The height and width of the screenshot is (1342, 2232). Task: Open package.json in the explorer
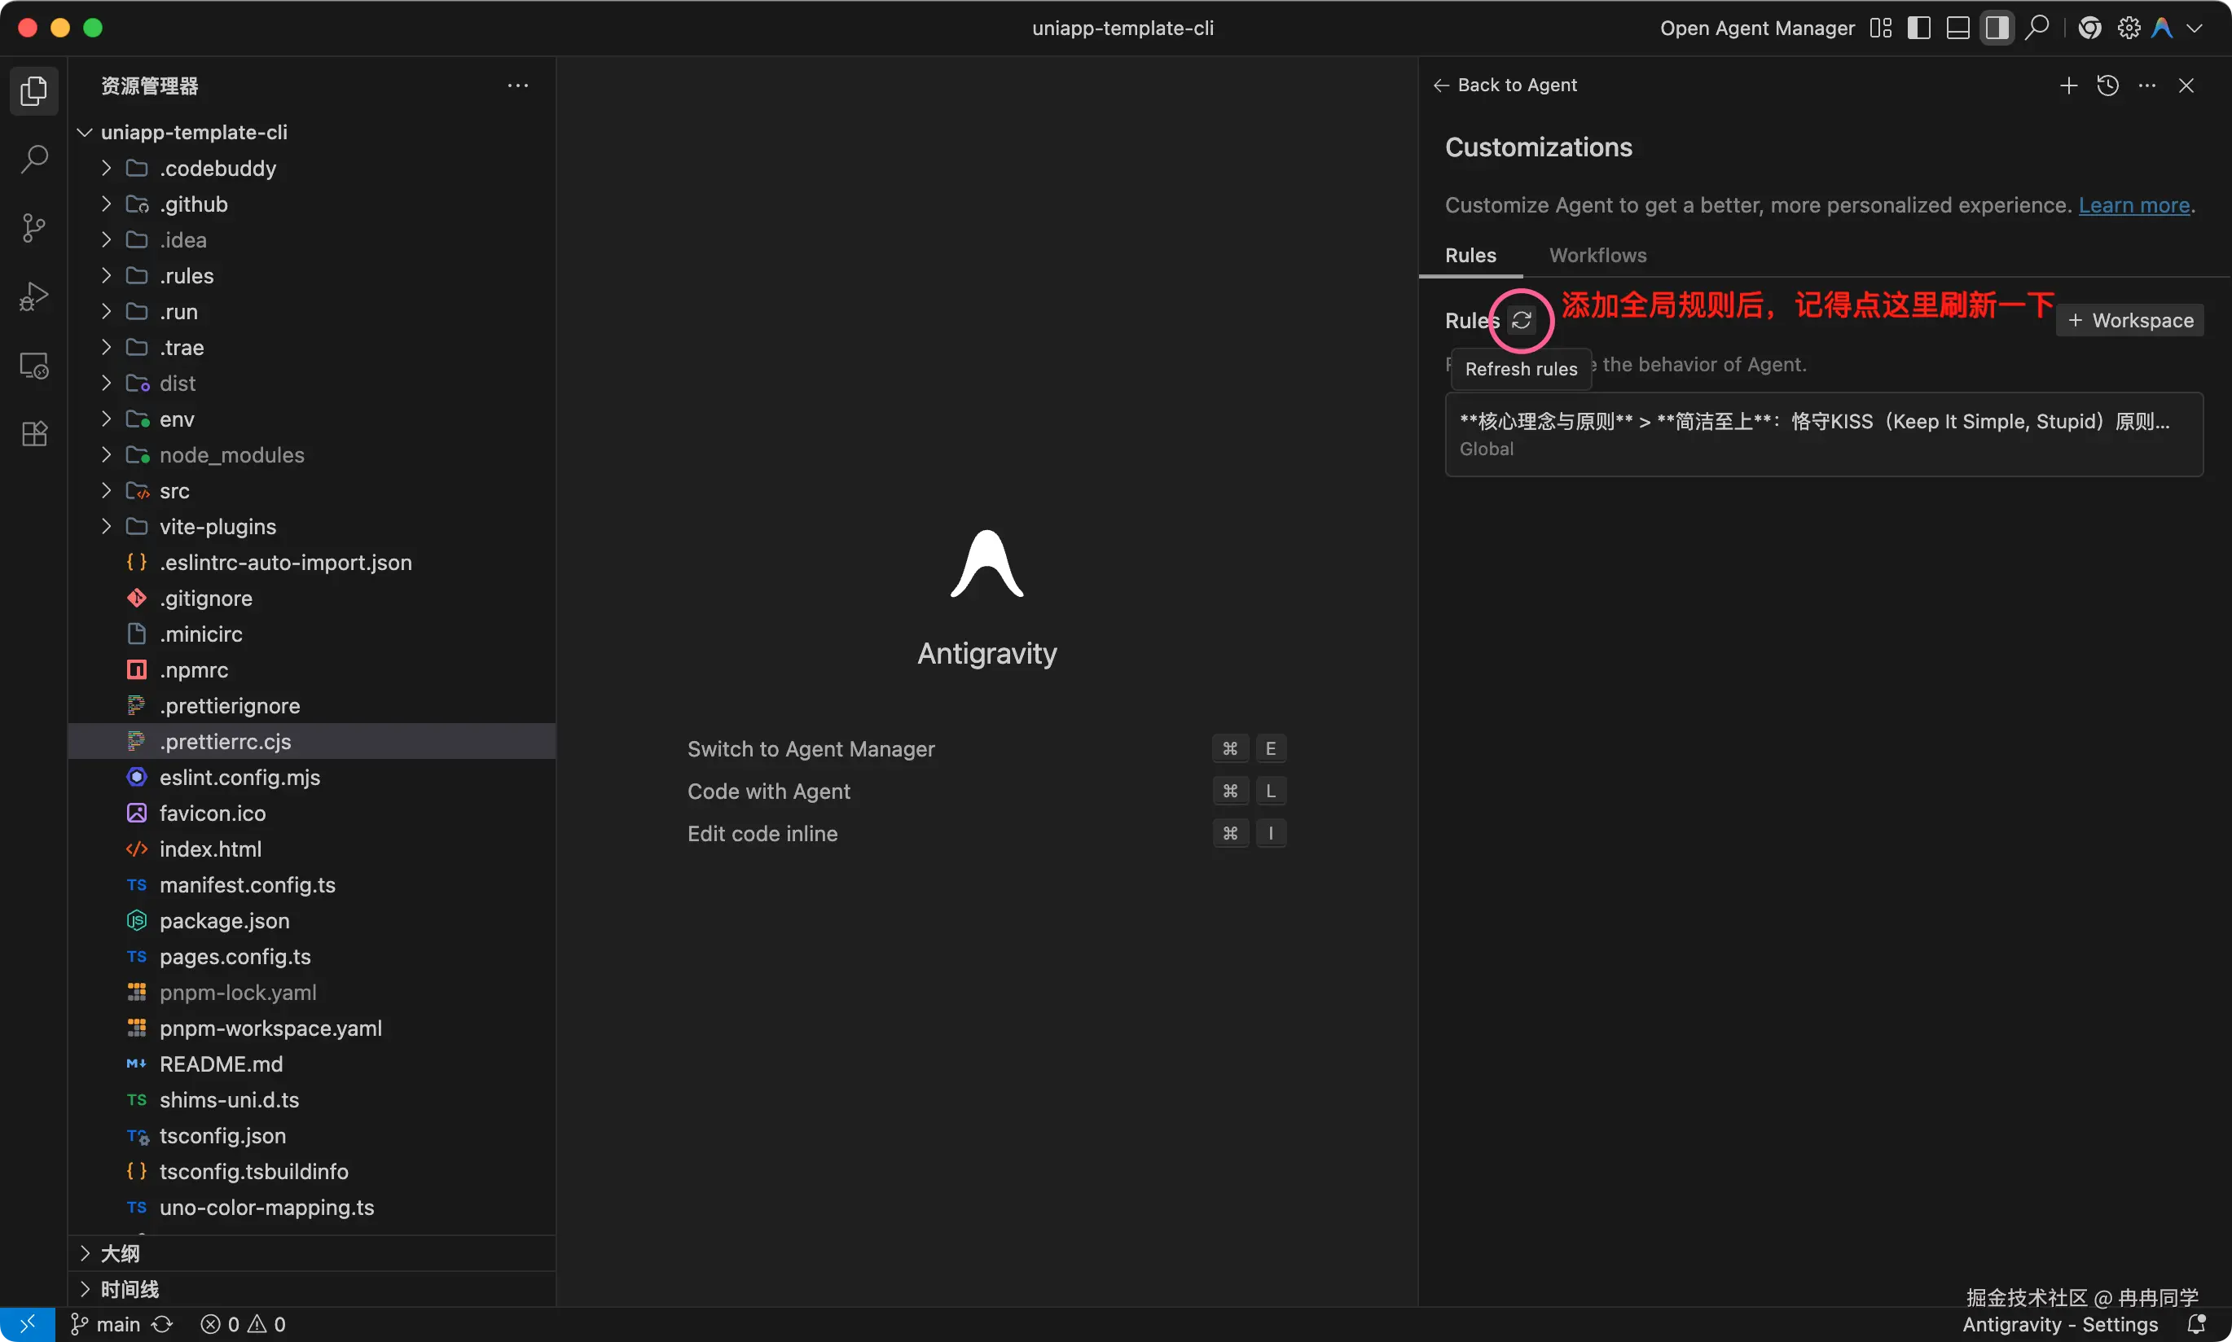point(224,921)
